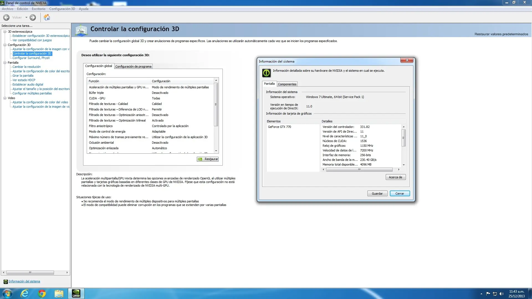Select the Pantalla tab in system info
The width and height of the screenshot is (532, 299).
(x=269, y=84)
